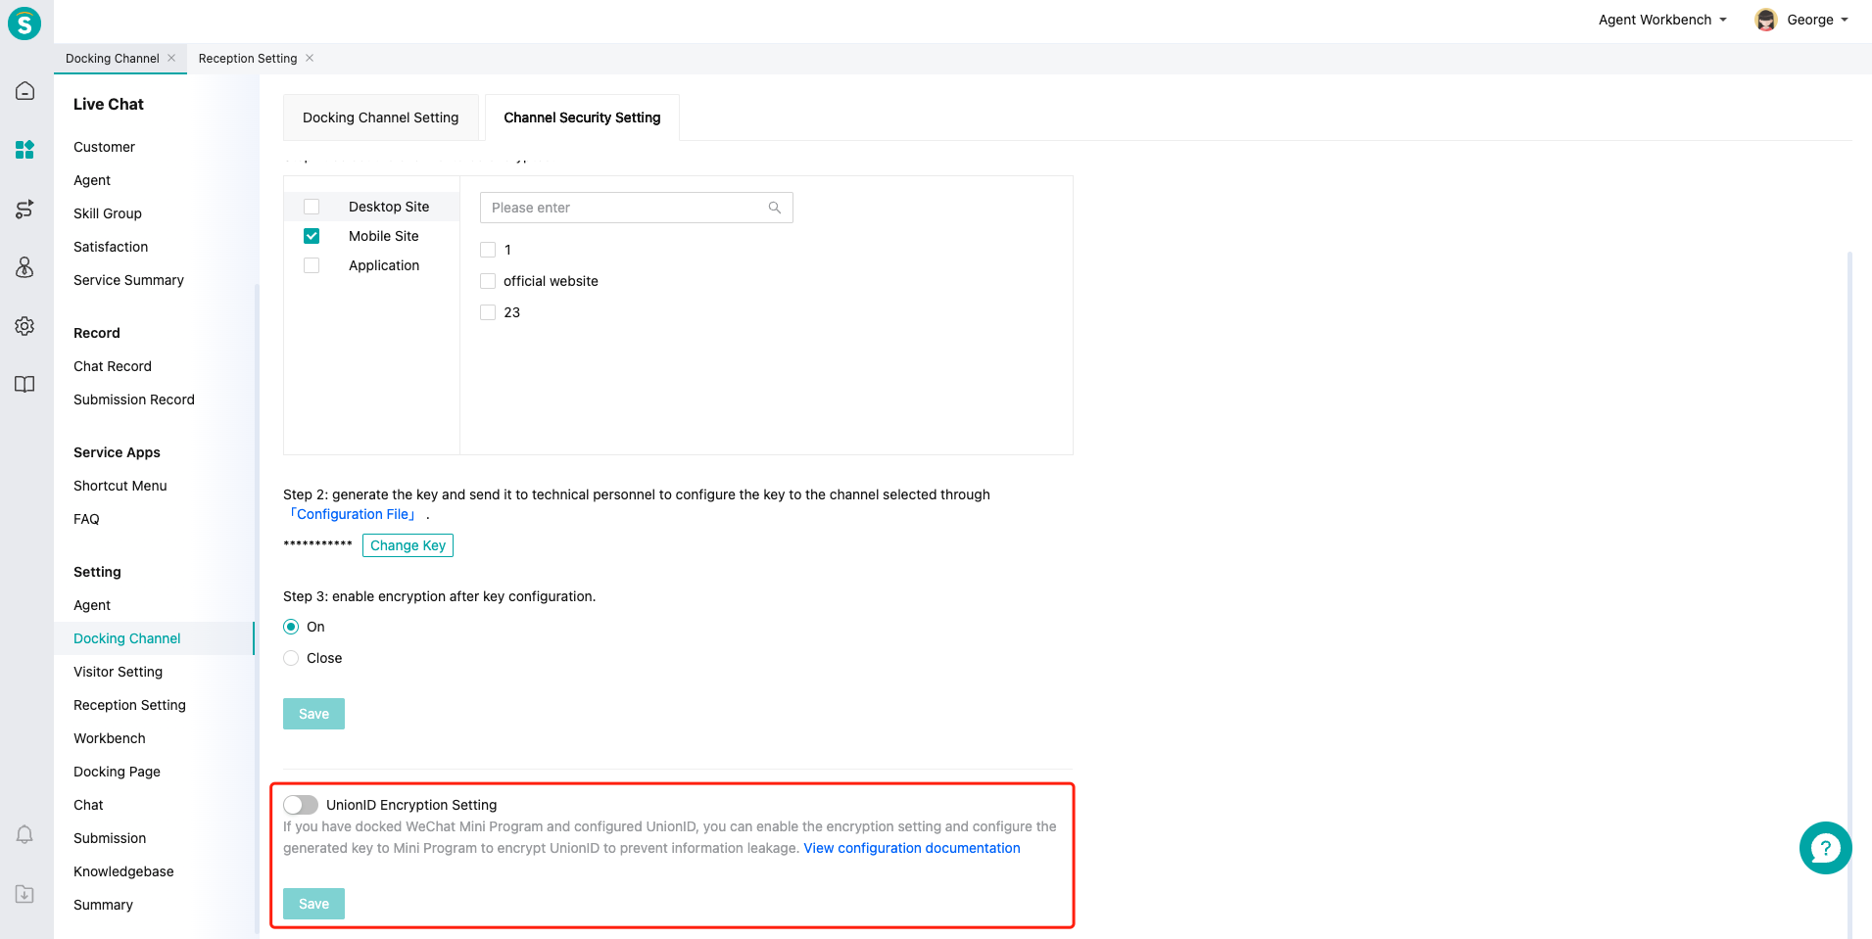Open FAQ menu item
Screen dimensions: 1872x939
[x=86, y=519]
